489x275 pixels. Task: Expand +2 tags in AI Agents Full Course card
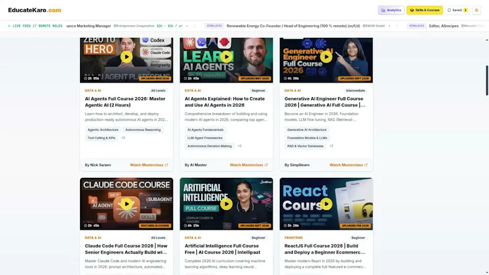pos(123,138)
